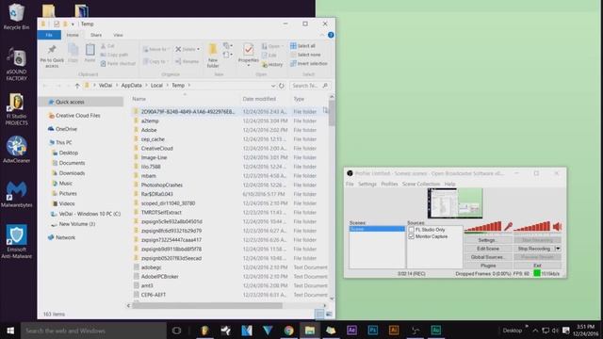Click Chrome icon in taskbar
Screen dimensions: 603x339
coord(289,331)
